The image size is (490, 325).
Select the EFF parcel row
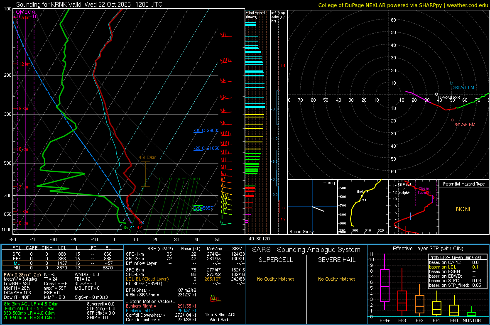click(63, 259)
